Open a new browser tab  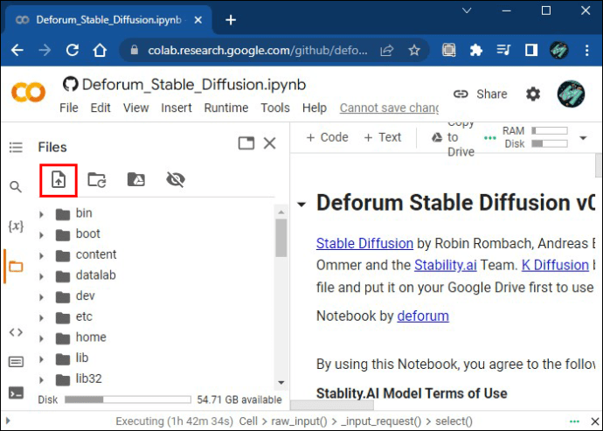click(231, 20)
